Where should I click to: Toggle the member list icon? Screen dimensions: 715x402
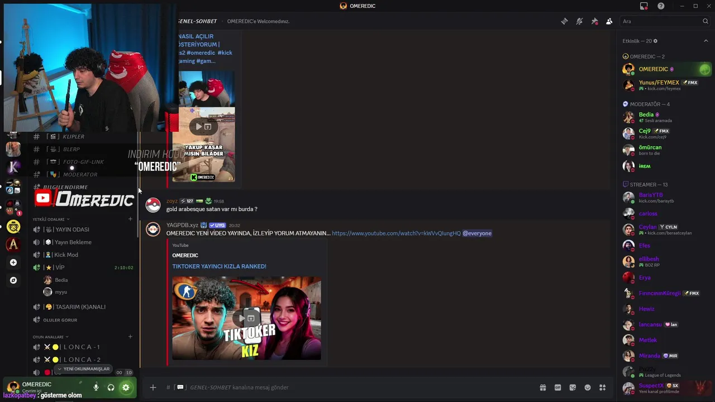609,21
